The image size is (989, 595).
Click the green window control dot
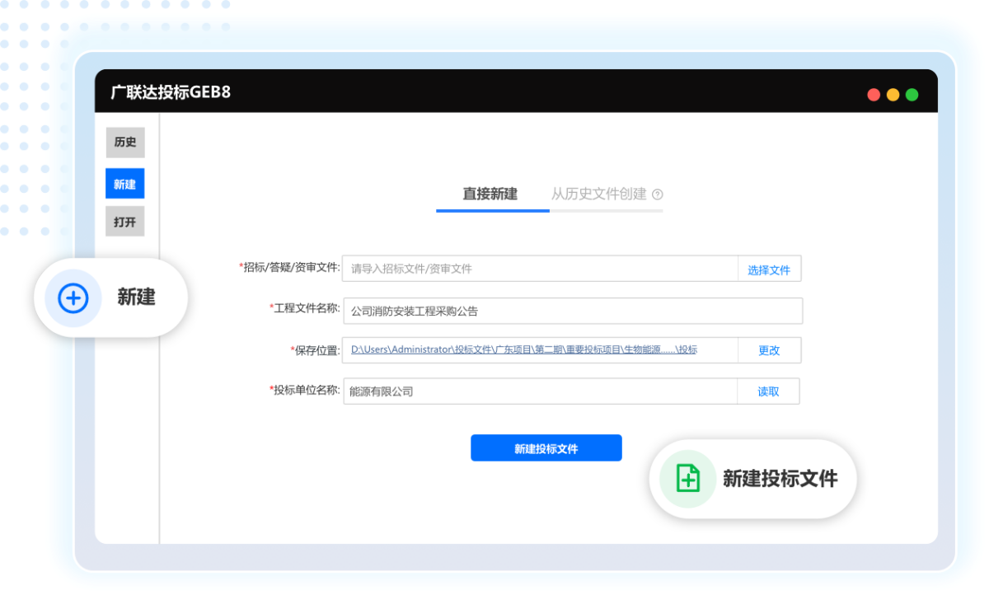click(x=912, y=94)
